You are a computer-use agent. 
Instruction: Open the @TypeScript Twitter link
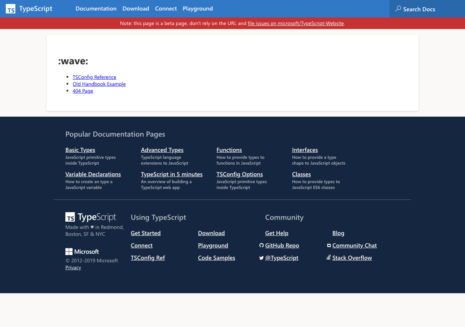tap(282, 258)
